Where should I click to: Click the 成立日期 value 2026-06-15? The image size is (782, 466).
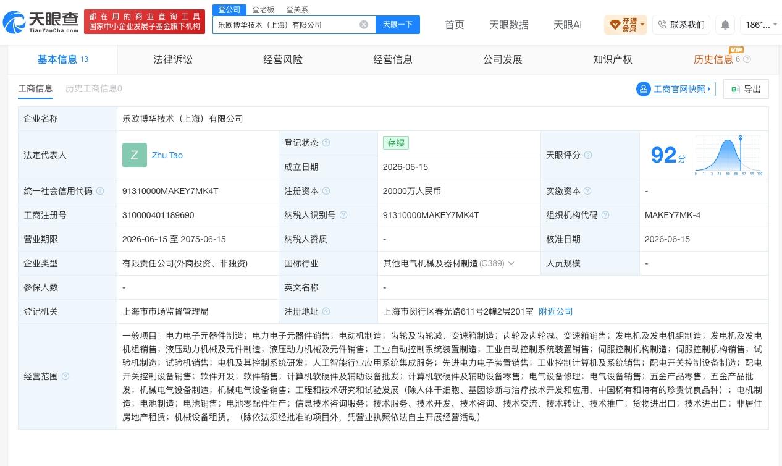click(x=405, y=167)
